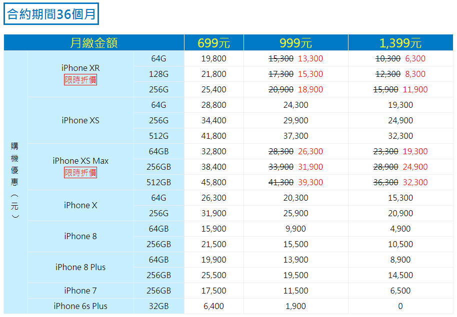
Task: Click the red 39,300 discounted price
Action: tap(310, 182)
